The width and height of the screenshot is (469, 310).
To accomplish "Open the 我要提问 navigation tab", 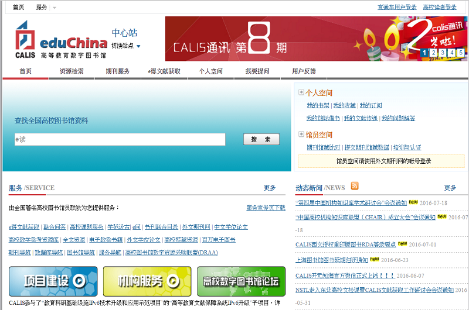I will (257, 71).
